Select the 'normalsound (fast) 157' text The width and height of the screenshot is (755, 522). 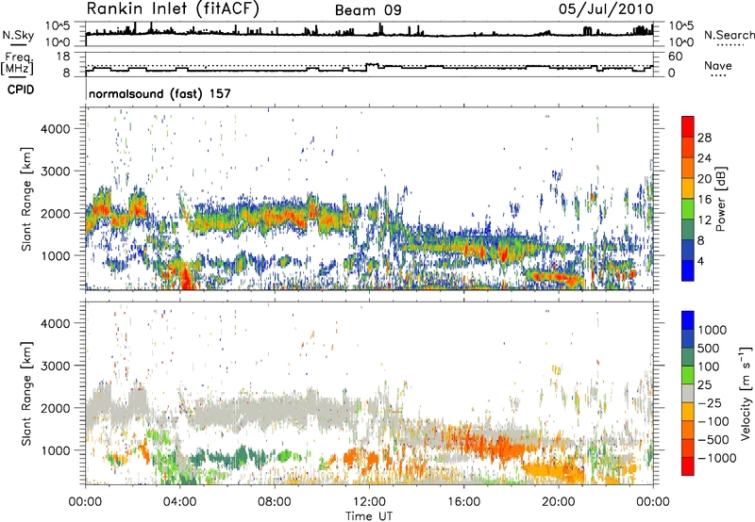point(159,93)
